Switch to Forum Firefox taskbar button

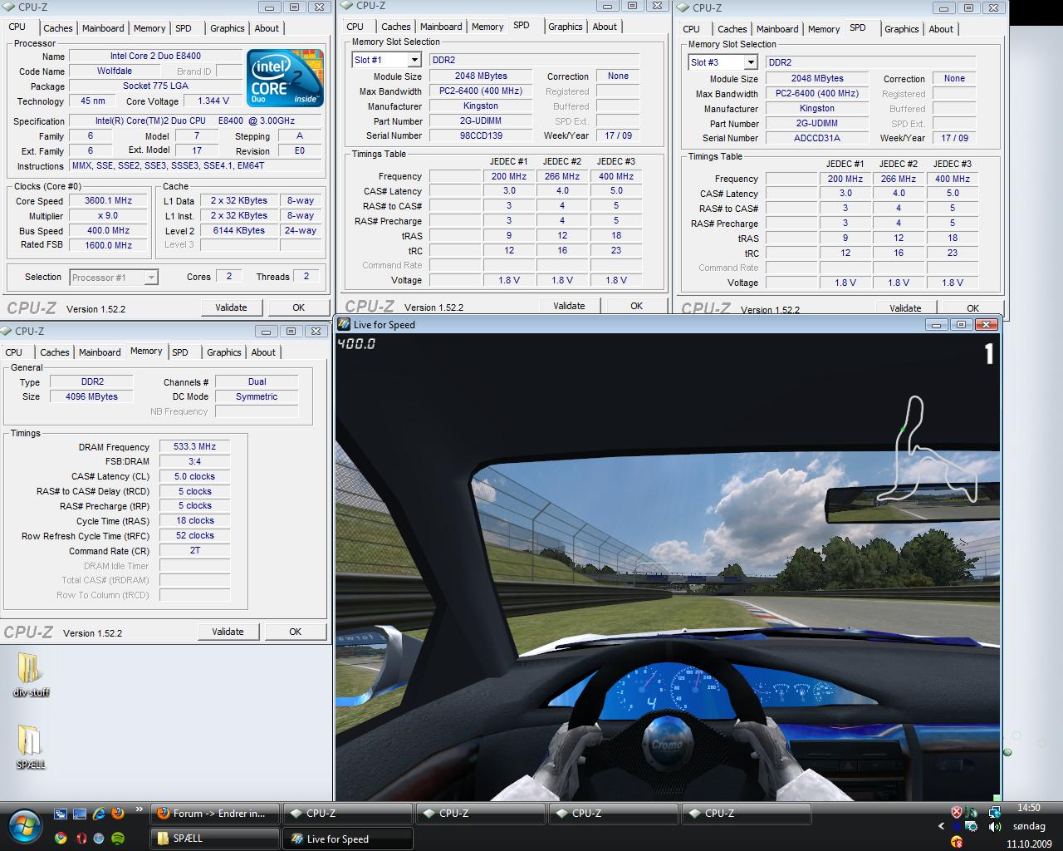click(214, 813)
